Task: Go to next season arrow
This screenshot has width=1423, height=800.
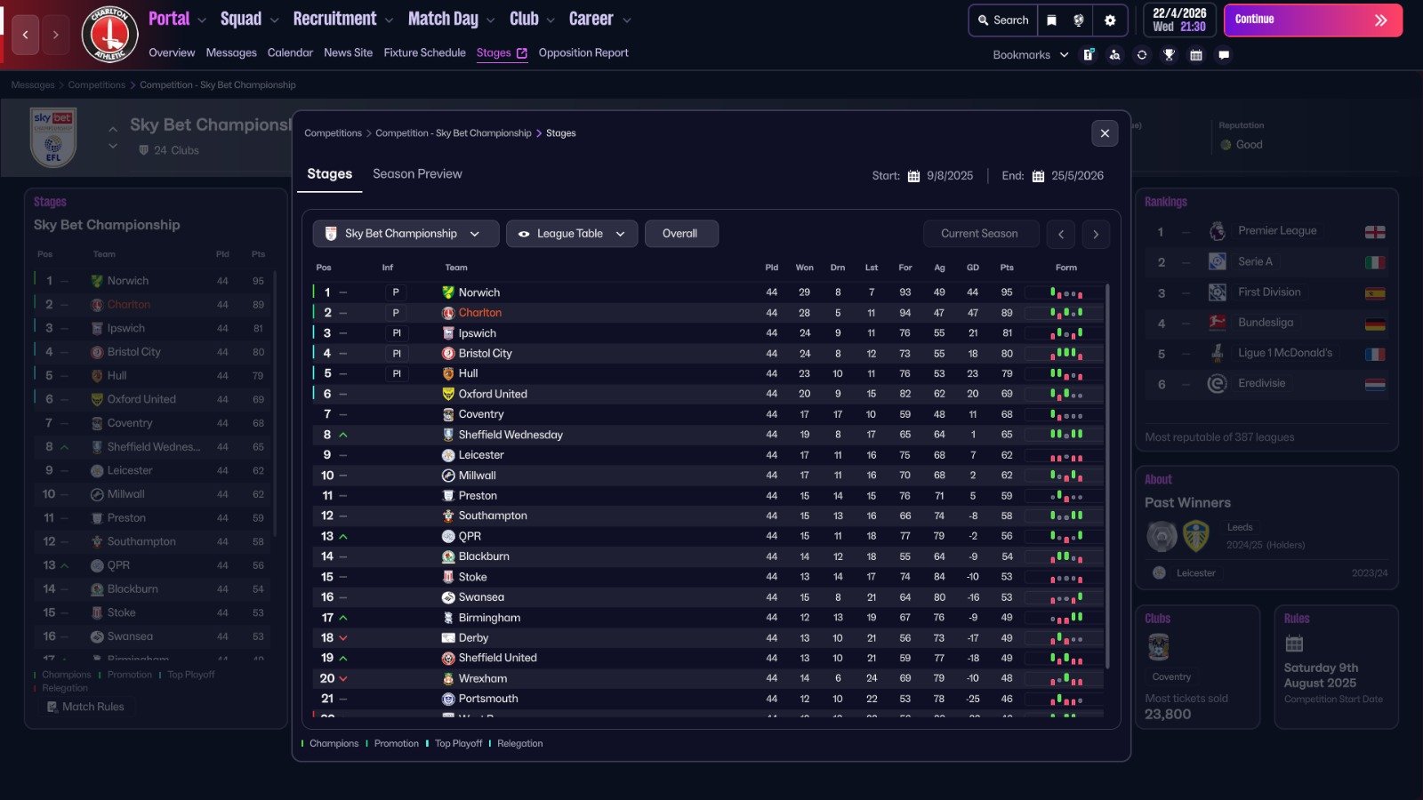Action: pos(1096,235)
